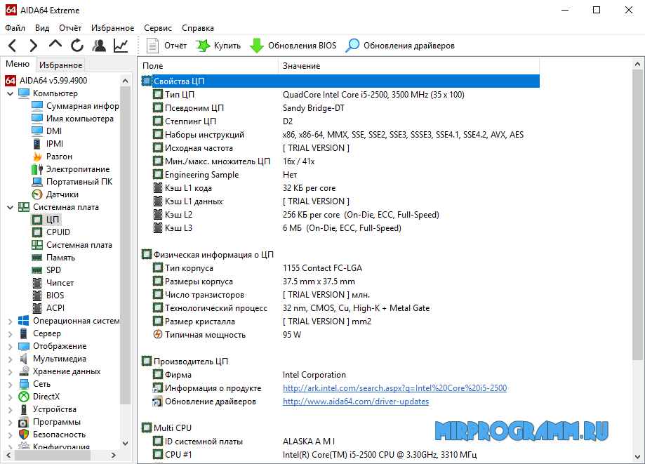The height and width of the screenshot is (464, 645).
Task: Click the ACPI chip icon
Action: pyautogui.click(x=37, y=308)
